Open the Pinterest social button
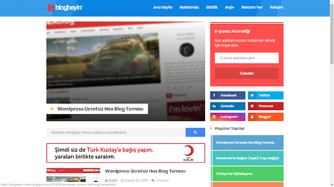 pyautogui.click(x=266, y=106)
